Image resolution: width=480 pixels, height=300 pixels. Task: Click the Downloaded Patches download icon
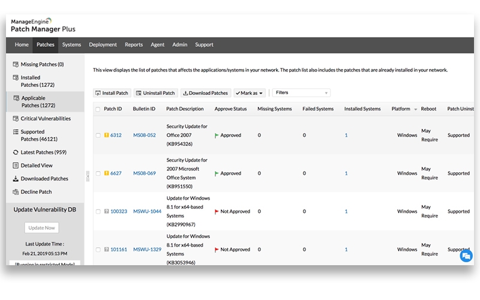click(x=16, y=179)
